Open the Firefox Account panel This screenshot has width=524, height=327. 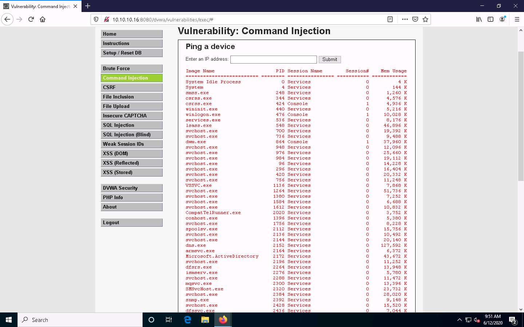coord(503,19)
